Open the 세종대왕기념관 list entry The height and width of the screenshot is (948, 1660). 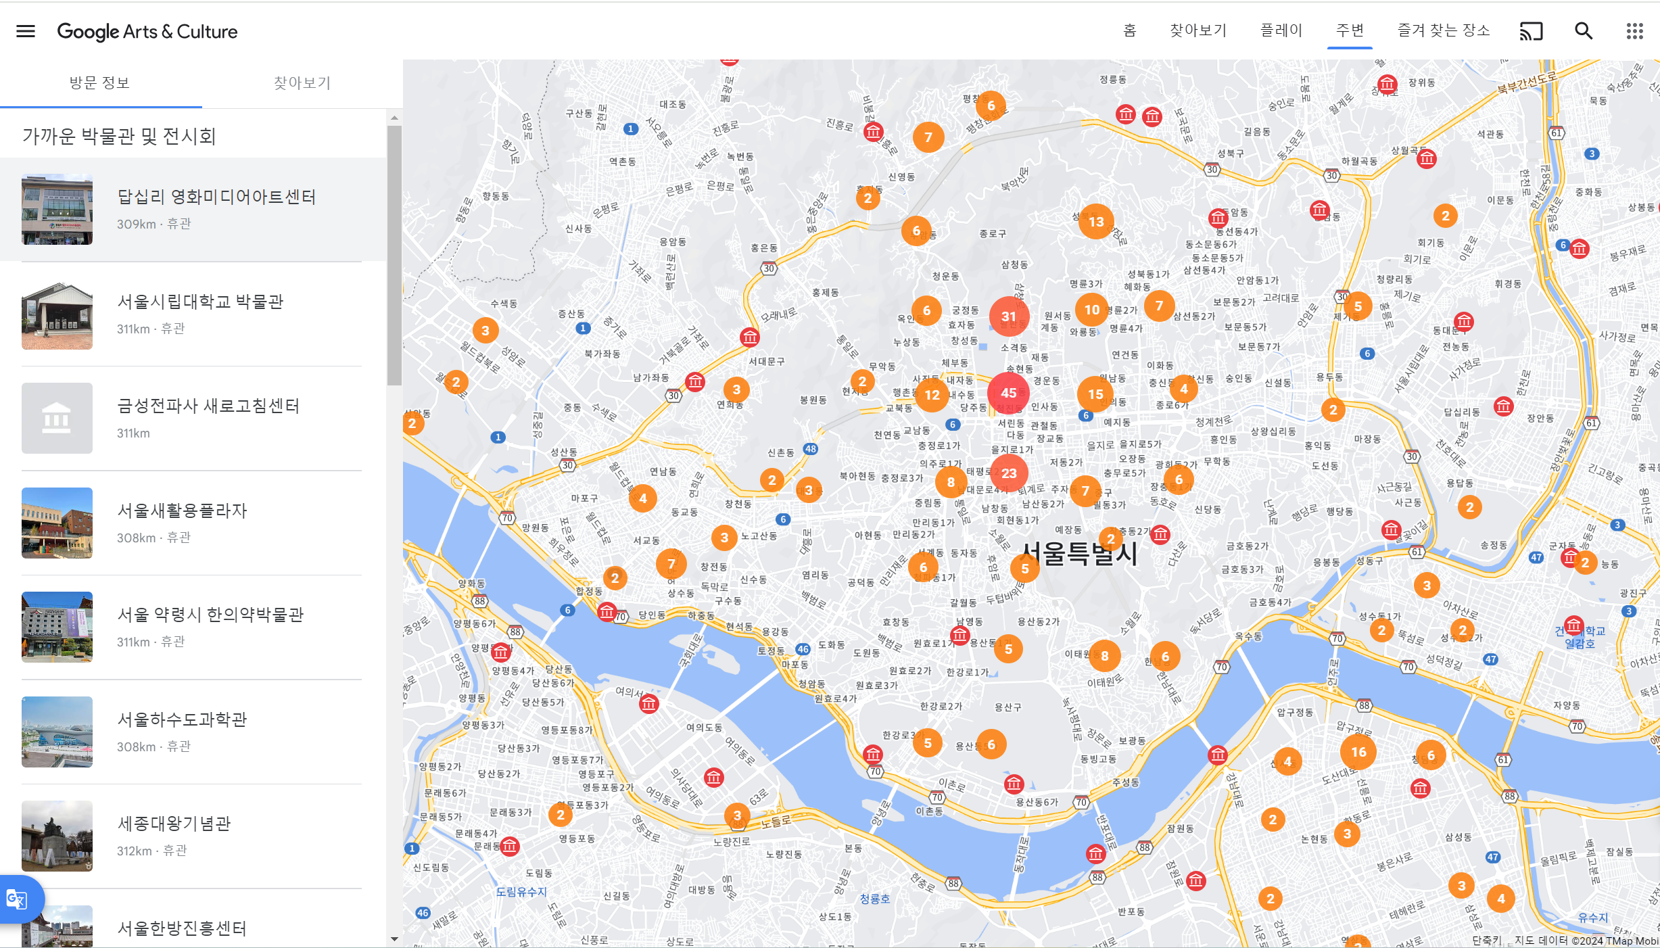(174, 824)
